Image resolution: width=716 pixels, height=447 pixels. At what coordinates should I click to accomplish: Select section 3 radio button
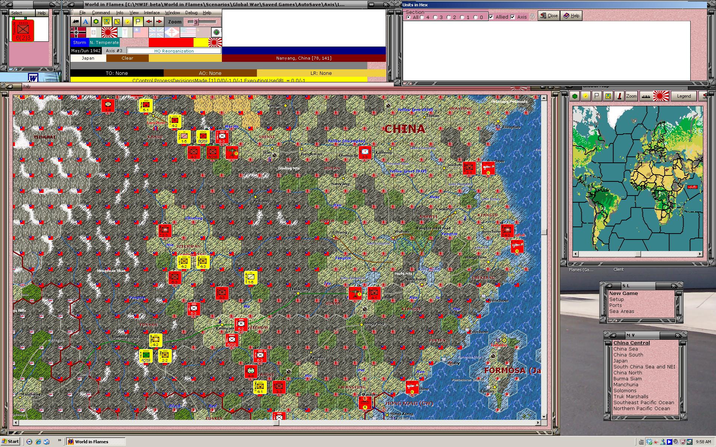[435, 17]
